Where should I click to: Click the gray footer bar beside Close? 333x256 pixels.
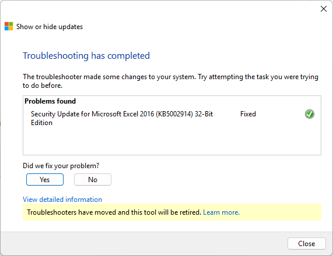click(142, 243)
